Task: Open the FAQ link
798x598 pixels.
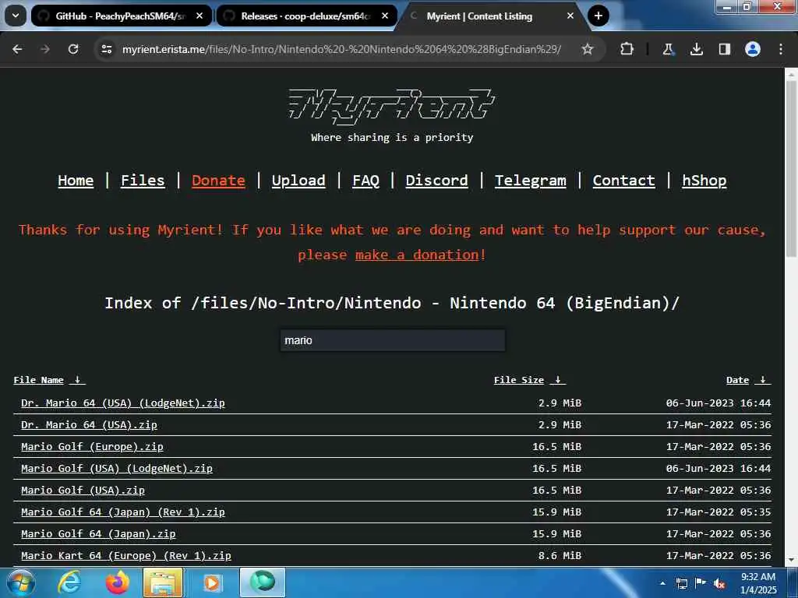Action: point(366,181)
